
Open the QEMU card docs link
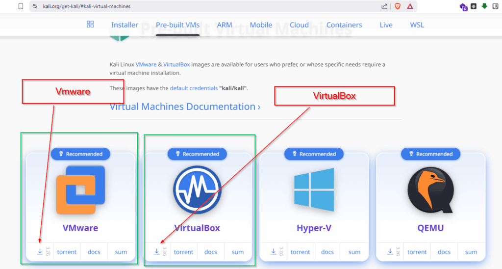point(444,252)
